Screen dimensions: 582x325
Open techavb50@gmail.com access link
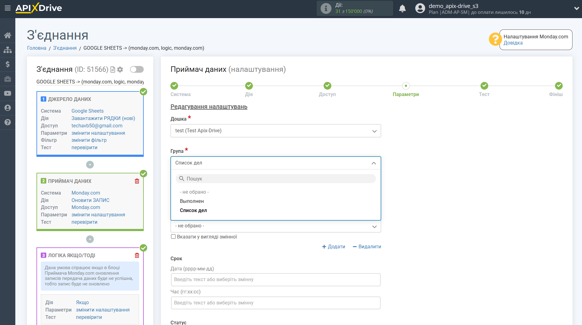click(97, 126)
